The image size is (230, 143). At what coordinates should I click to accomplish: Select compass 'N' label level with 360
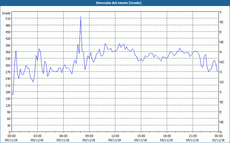[221, 52]
